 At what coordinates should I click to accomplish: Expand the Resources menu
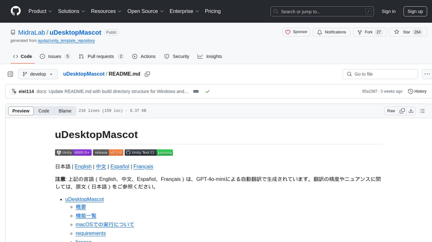point(106,11)
